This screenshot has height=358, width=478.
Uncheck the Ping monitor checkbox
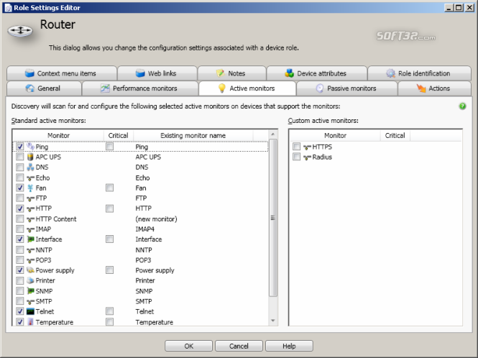[20, 147]
